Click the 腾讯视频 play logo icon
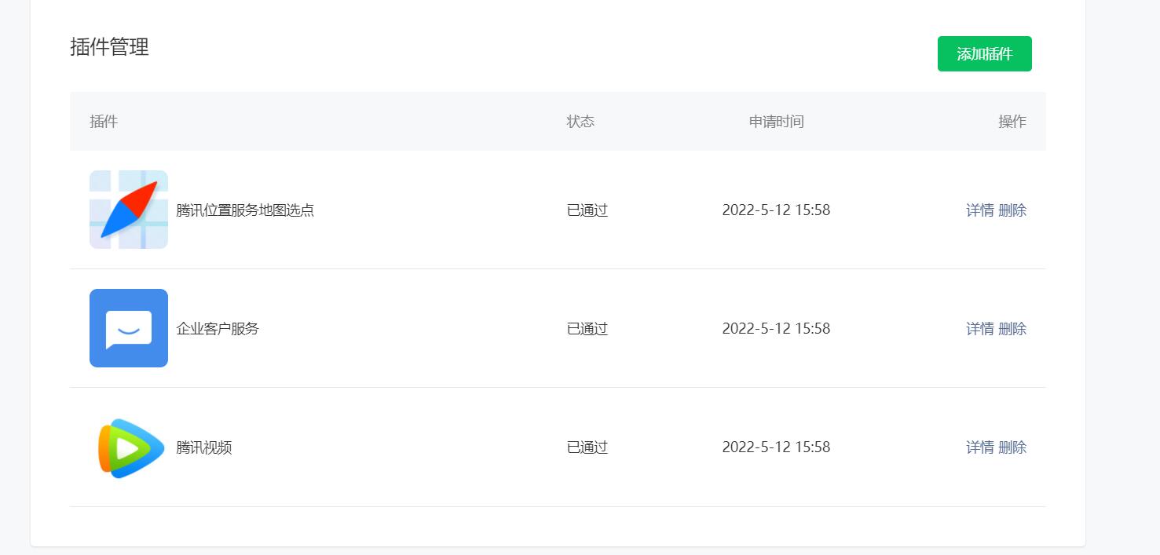1160x555 pixels. (129, 447)
